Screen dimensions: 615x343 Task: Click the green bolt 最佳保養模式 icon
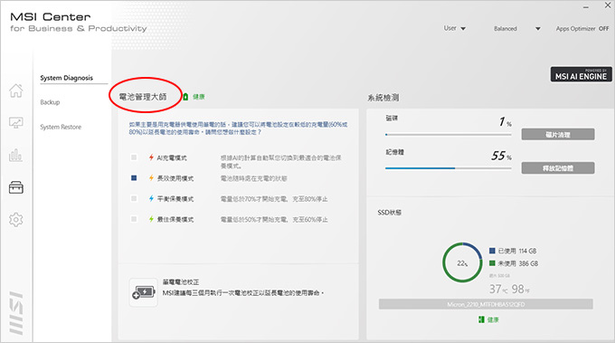tap(151, 219)
